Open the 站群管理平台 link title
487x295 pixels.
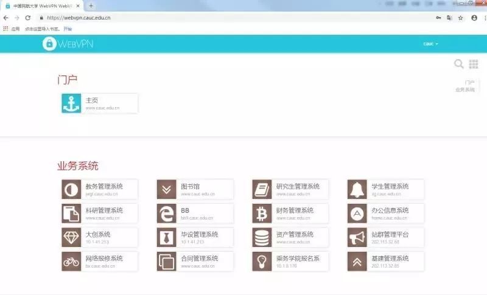[390, 235]
